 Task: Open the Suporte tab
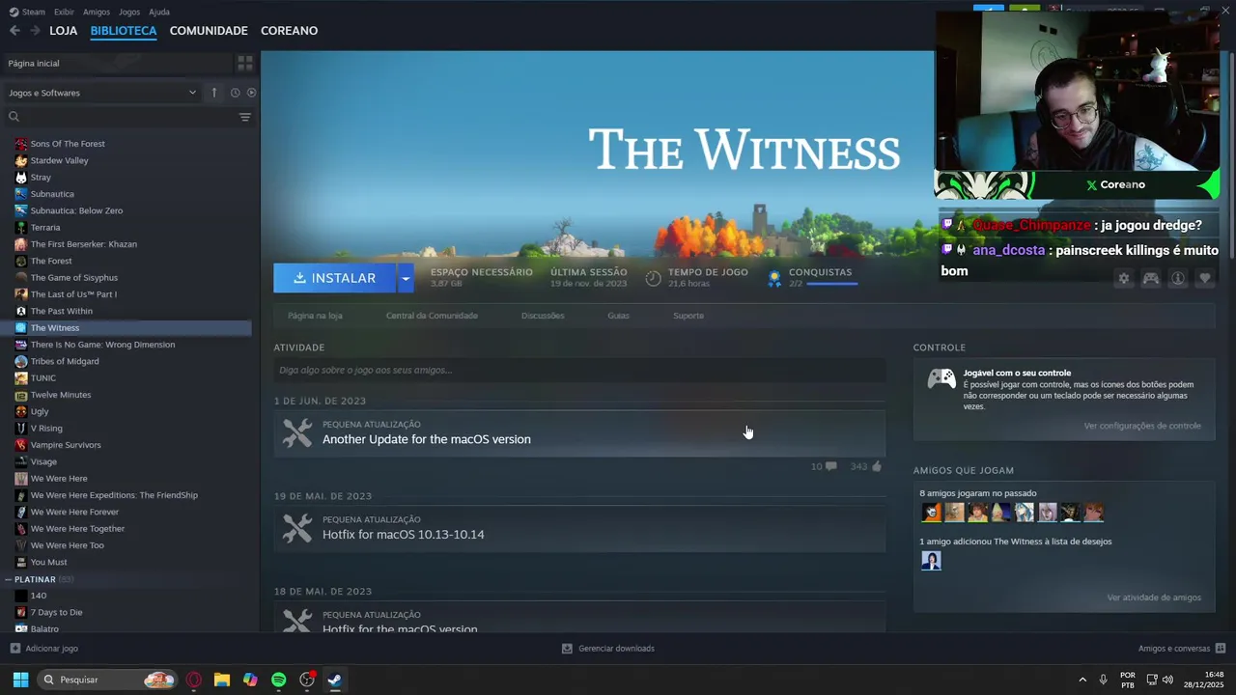pyautogui.click(x=688, y=316)
